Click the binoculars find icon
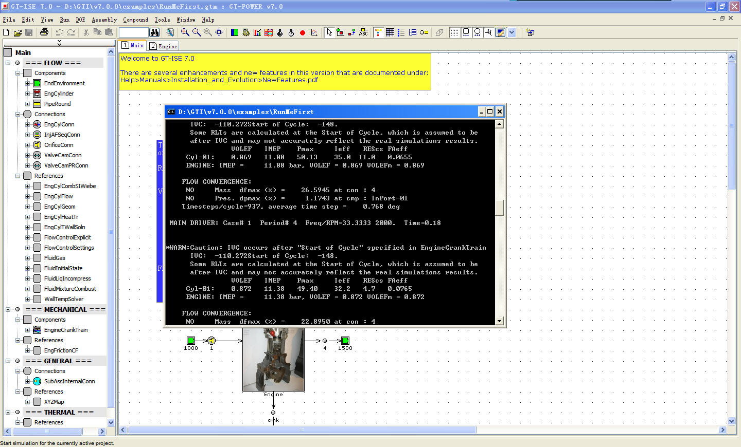The image size is (741, 447). (154, 32)
